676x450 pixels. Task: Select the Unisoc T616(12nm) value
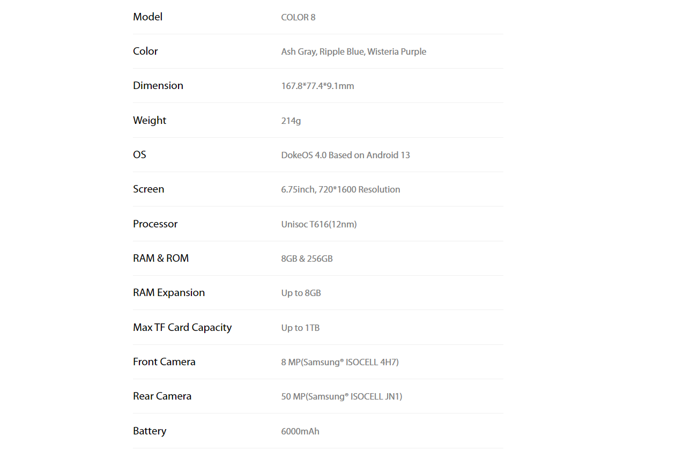pyautogui.click(x=319, y=224)
